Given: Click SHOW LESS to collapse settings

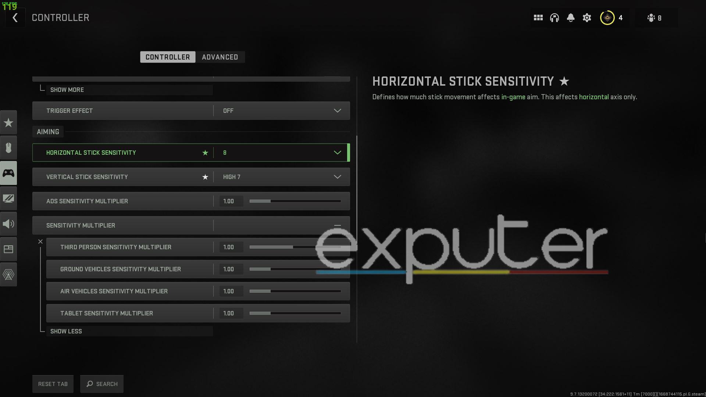Looking at the screenshot, I should [66, 331].
